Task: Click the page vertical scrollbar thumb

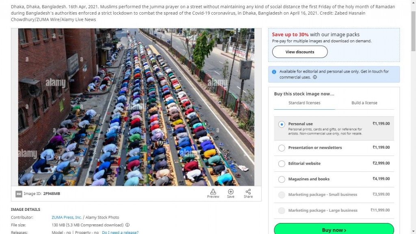Action: point(413,31)
